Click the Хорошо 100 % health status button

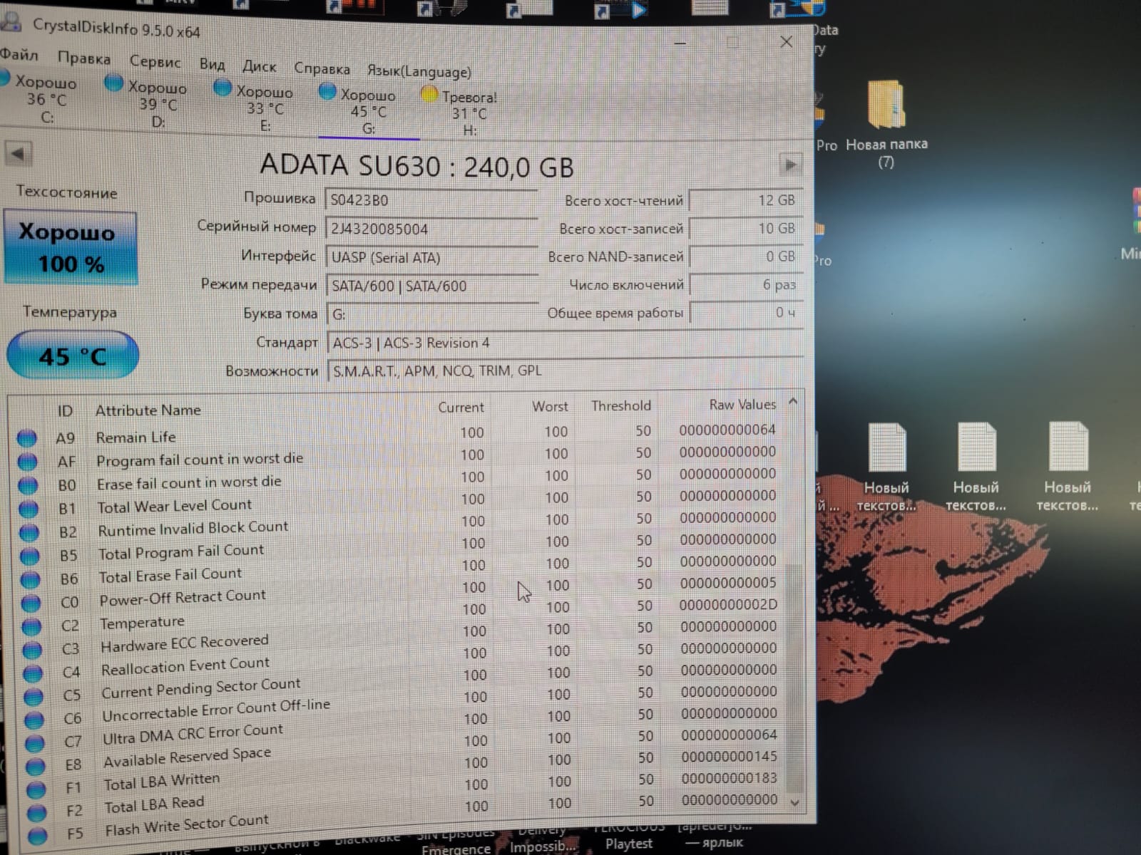[x=71, y=247]
